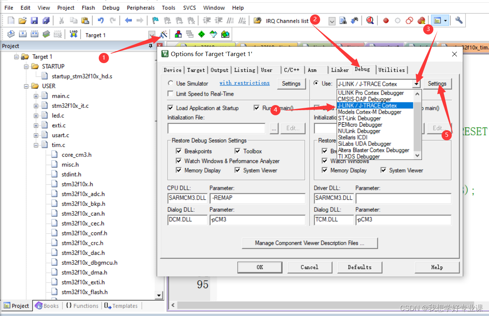
Task: Click the Defaults button
Action: 360,267
